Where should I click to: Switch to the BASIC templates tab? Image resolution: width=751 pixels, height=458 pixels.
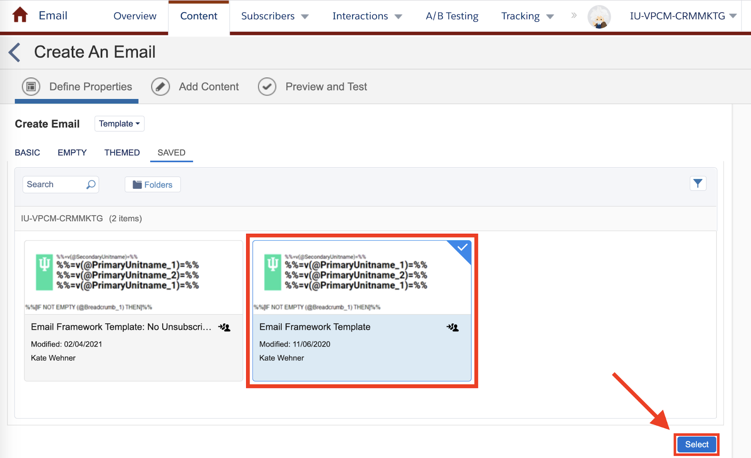(x=27, y=153)
